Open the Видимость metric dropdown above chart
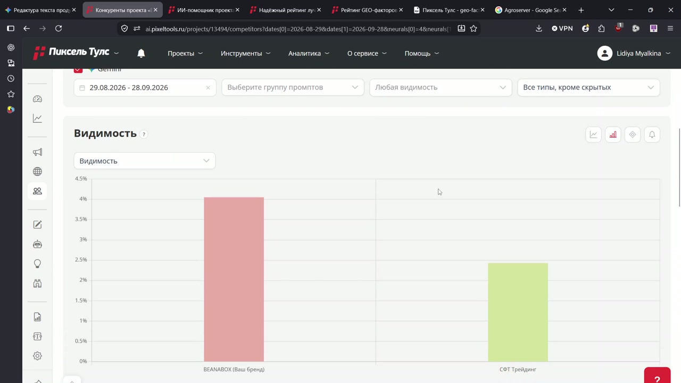 click(x=145, y=161)
